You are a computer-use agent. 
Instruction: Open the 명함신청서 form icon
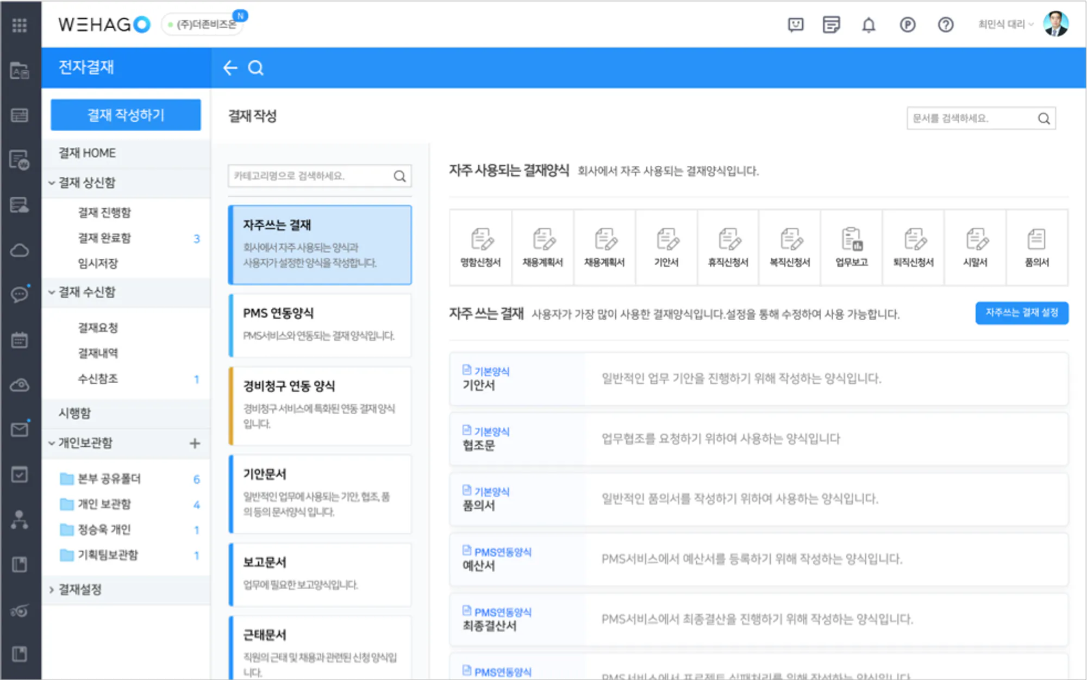pos(481,247)
